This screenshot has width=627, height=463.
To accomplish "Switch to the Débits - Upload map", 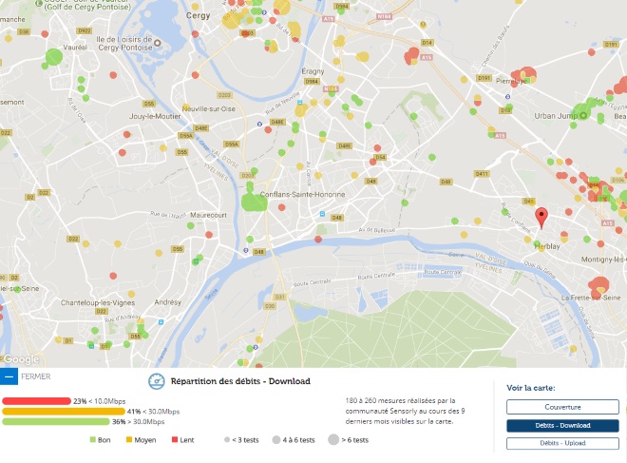I will tap(562, 443).
